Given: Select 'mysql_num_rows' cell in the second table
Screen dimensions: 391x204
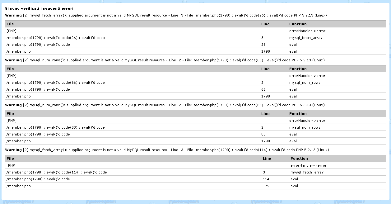Looking at the screenshot, I should 305,83.
